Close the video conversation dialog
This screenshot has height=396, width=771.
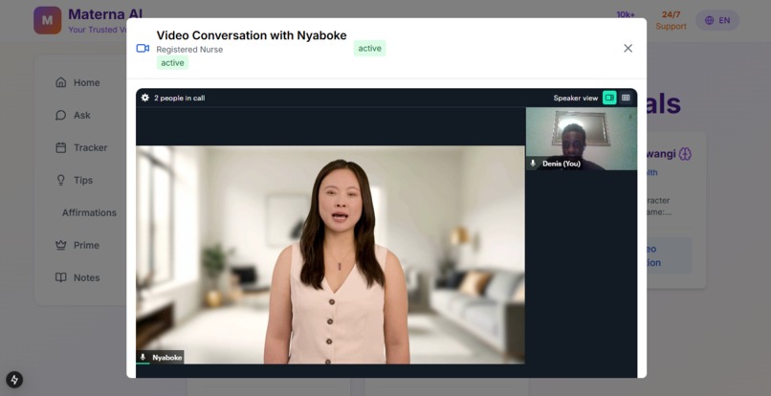click(x=628, y=48)
